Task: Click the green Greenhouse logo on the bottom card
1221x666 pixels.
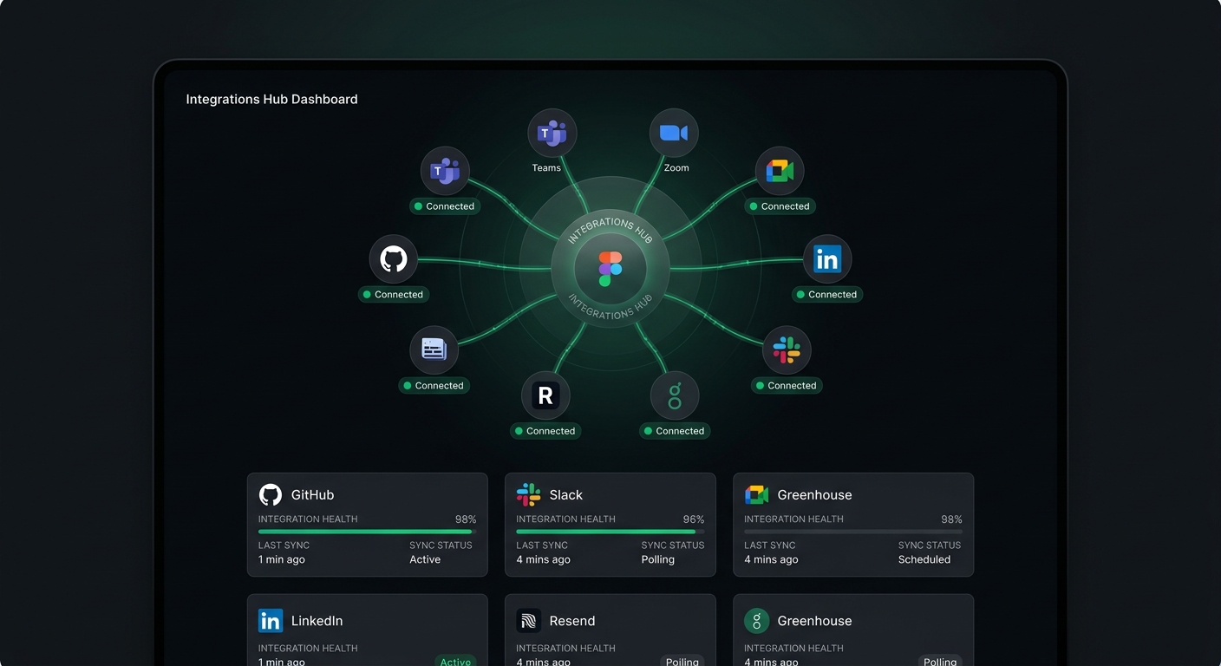Action: coord(757,621)
